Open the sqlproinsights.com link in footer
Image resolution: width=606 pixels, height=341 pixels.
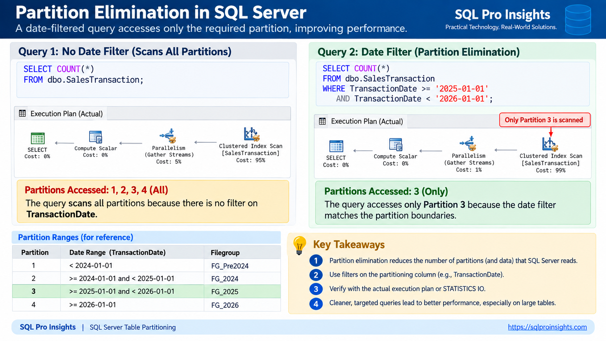click(x=547, y=327)
